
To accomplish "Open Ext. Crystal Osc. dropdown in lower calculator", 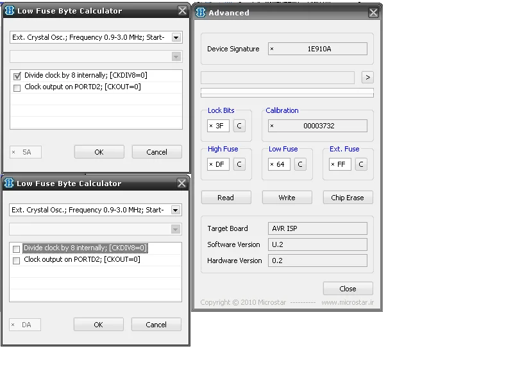I will 175,210.
